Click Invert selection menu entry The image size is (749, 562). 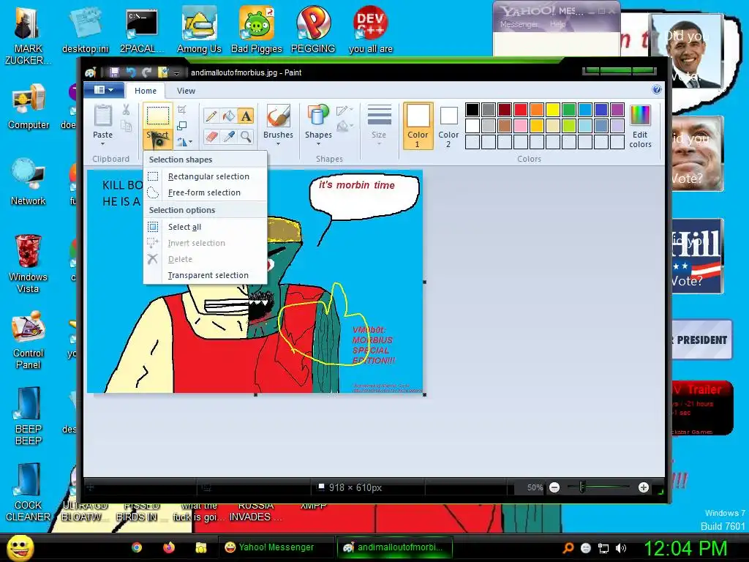tap(205, 243)
